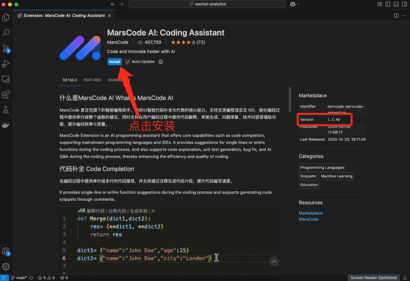Select the Snippets category tag
The width and height of the screenshot is (410, 281).
tap(308, 176)
